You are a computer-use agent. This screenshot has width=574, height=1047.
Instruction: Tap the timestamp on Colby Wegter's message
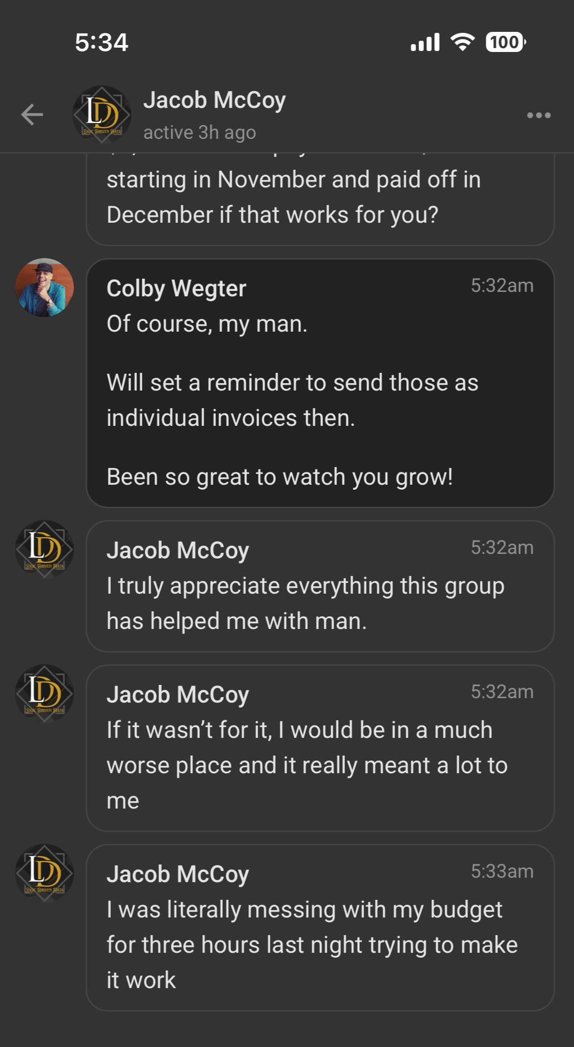502,286
